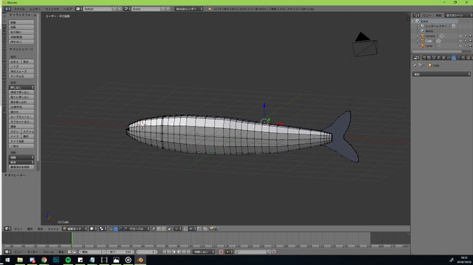Click the 拡大縮小 button
473x265 pixels.
pyautogui.click(x=22, y=32)
